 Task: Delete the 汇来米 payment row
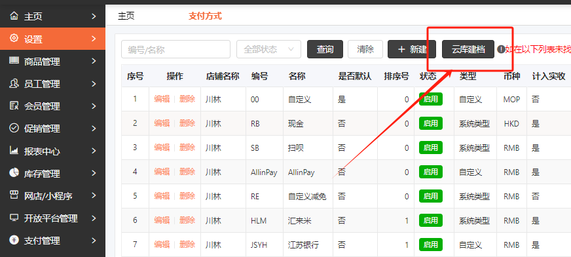[187, 220]
